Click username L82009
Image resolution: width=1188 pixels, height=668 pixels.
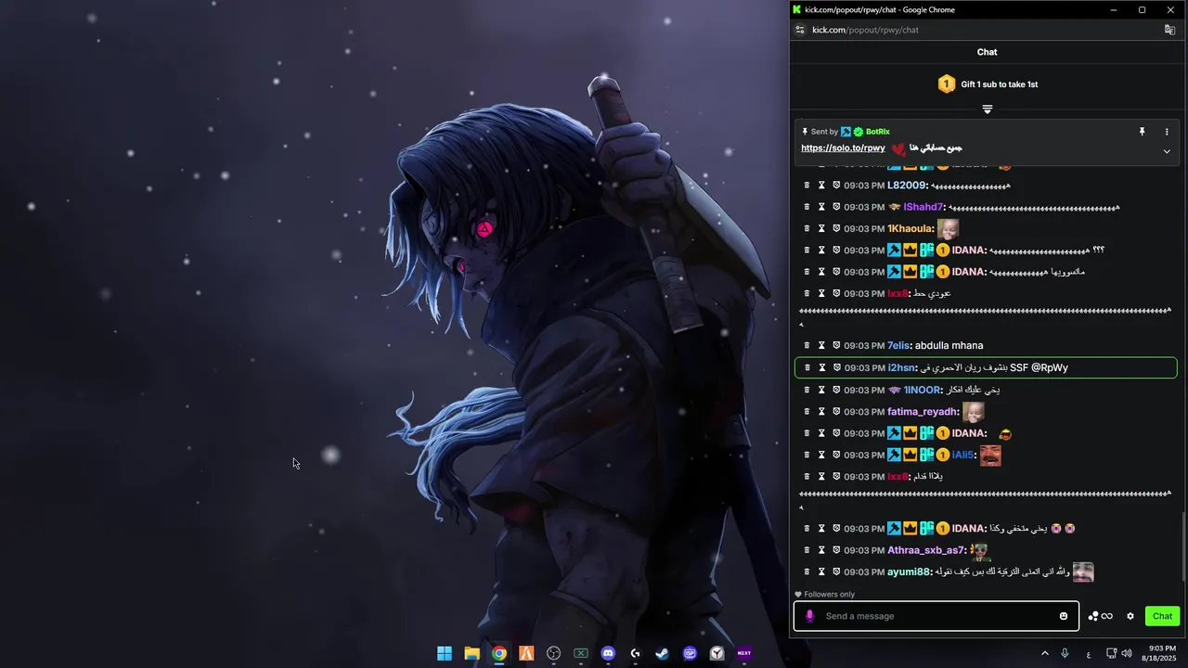click(907, 186)
